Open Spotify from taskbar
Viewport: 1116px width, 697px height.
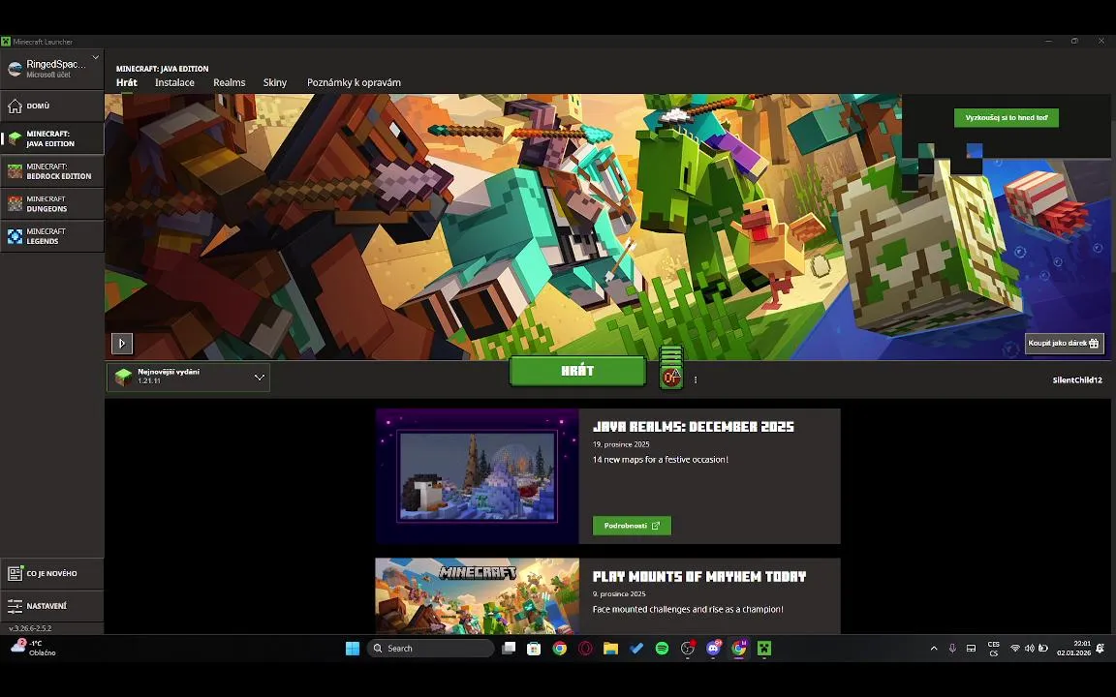[x=662, y=649]
